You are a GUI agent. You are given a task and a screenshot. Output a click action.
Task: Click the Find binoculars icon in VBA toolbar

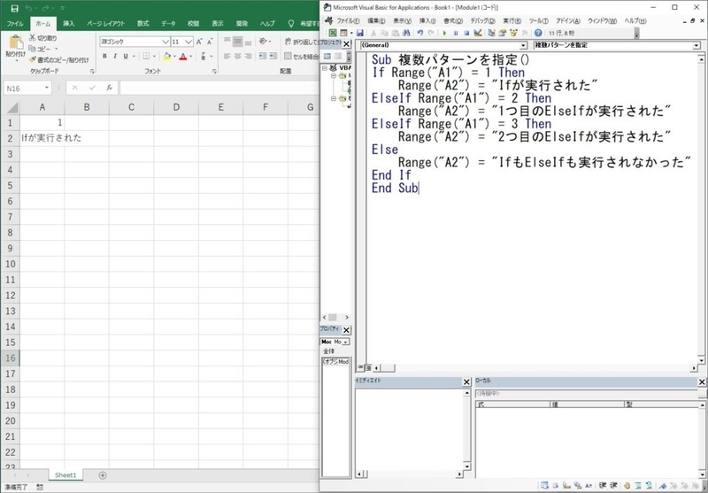point(406,33)
